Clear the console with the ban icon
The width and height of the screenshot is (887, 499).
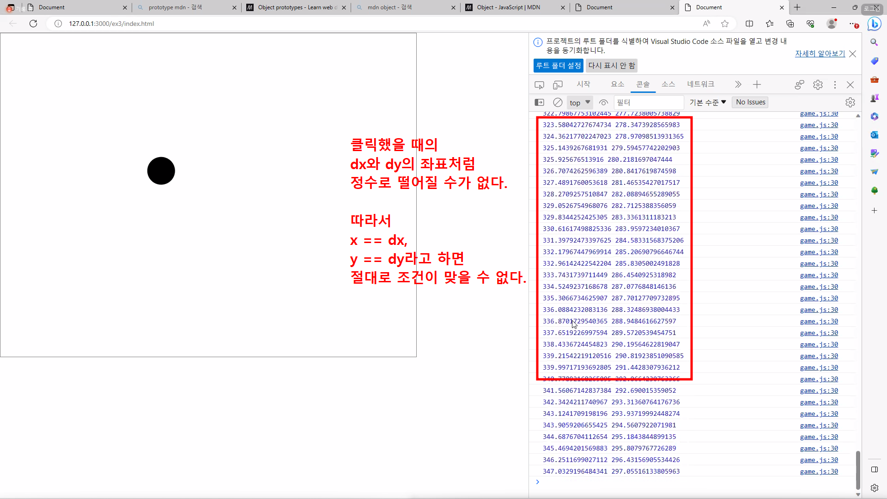point(558,102)
